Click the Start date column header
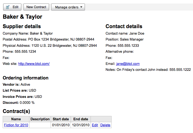 pyautogui.click(x=61, y=119)
